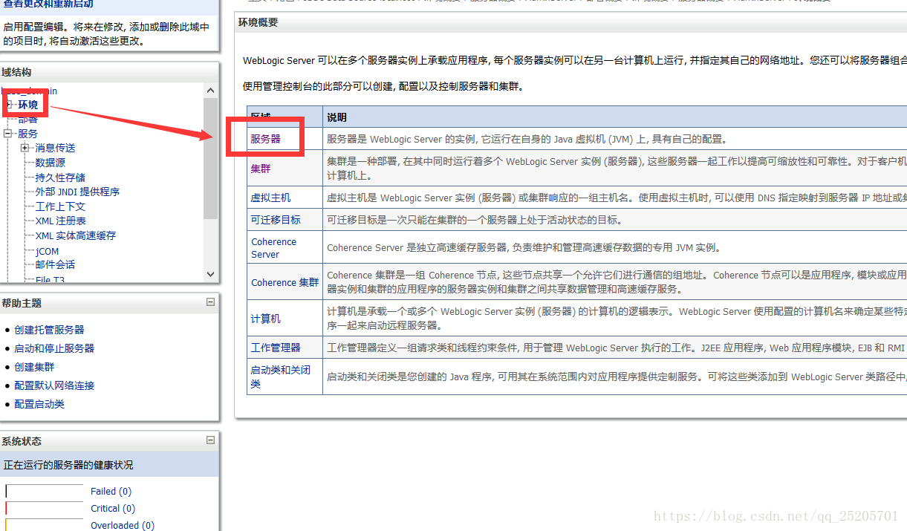This screenshot has width=907, height=531.
Task: Open the 可迁移目标 link
Action: tap(276, 220)
